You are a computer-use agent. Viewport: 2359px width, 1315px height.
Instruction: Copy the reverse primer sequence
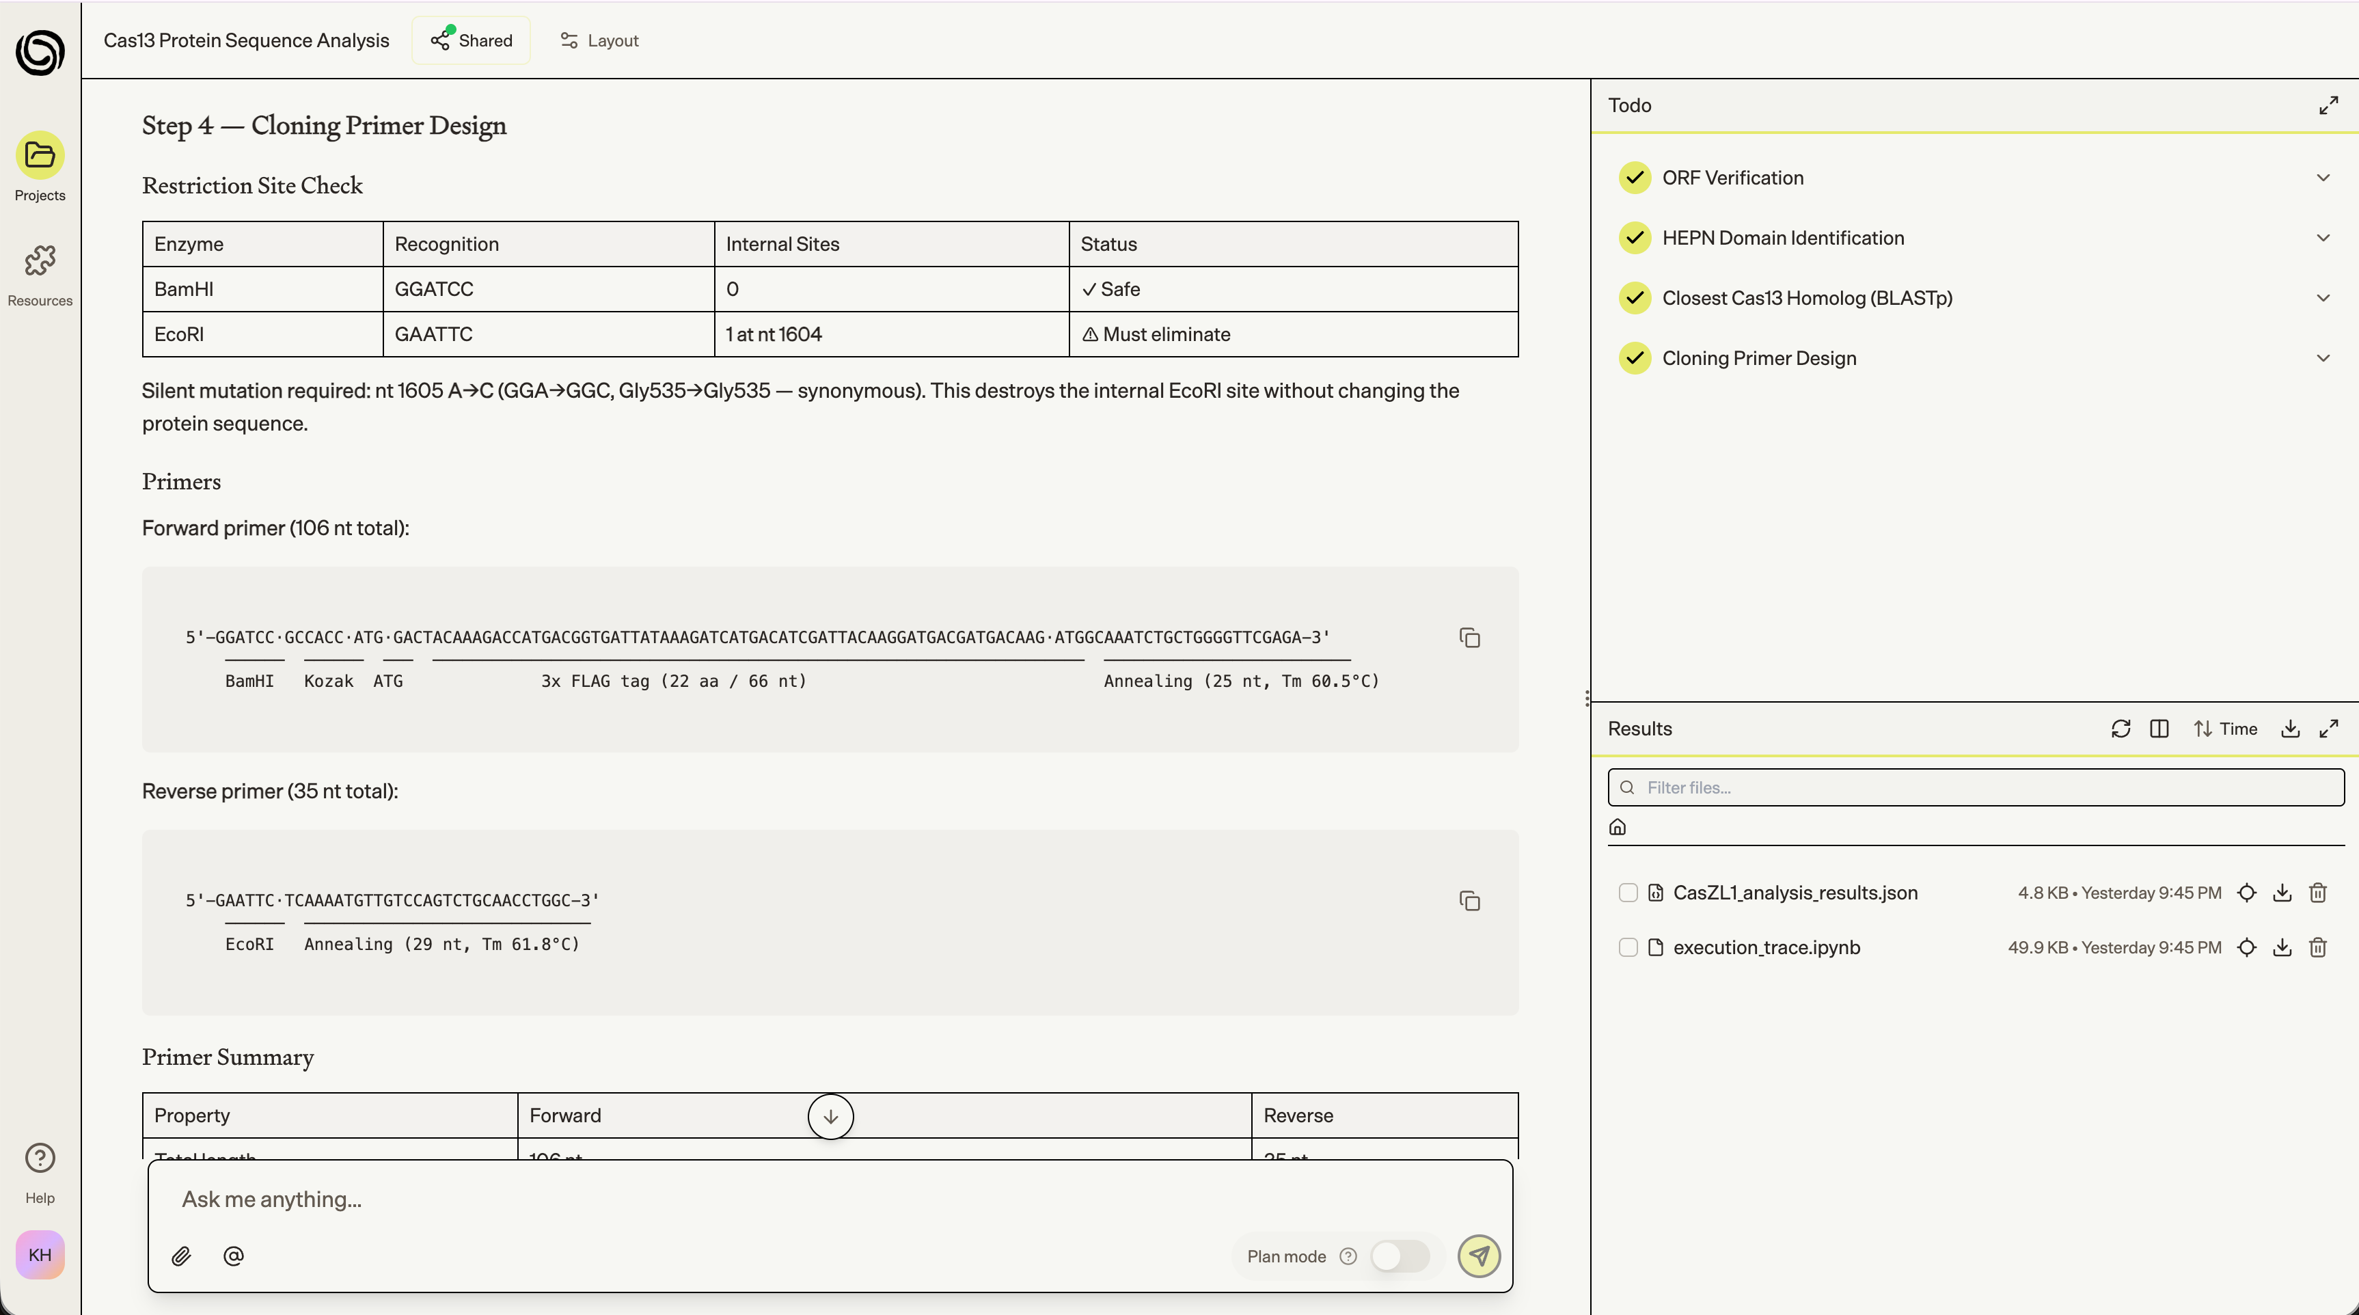1469,901
